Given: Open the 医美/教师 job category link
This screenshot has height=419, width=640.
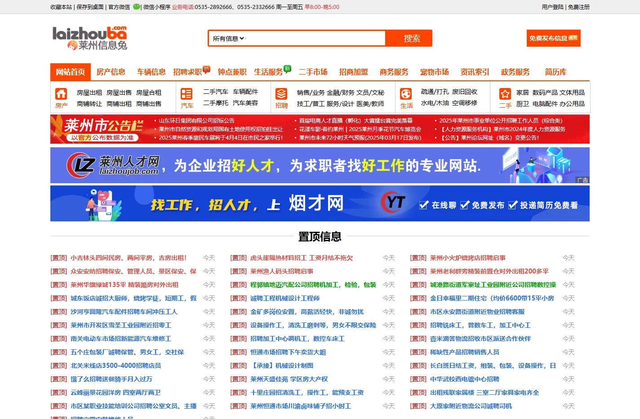Looking at the screenshot, I should pyautogui.click(x=370, y=104).
